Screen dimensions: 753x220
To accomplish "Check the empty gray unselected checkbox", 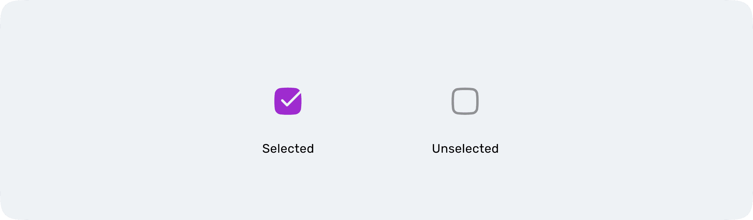I will click(x=465, y=101).
